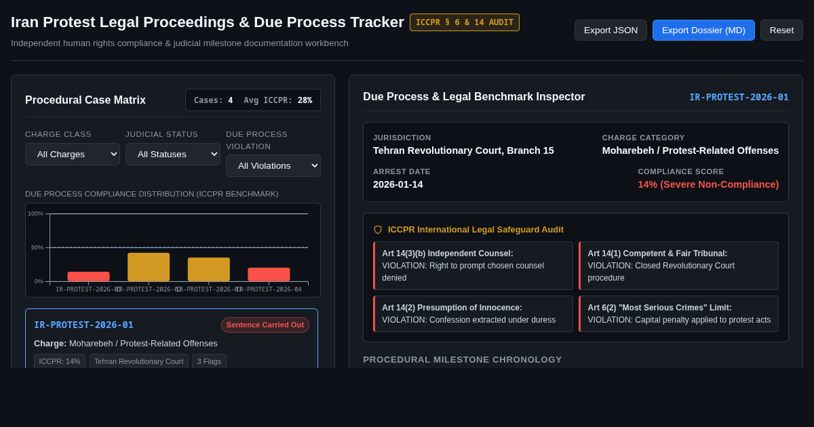The image size is (814, 427).
Task: Click the Cases: 4 Avg ICCPR stats box
Action: pyautogui.click(x=253, y=100)
